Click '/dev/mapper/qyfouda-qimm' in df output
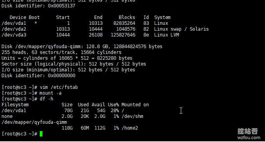265x142 pixels. point(34,122)
